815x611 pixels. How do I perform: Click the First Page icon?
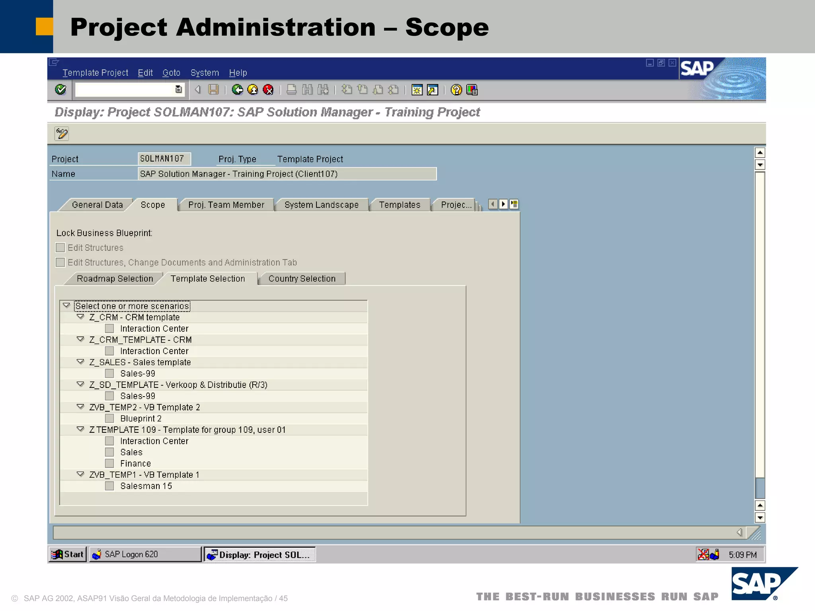347,90
